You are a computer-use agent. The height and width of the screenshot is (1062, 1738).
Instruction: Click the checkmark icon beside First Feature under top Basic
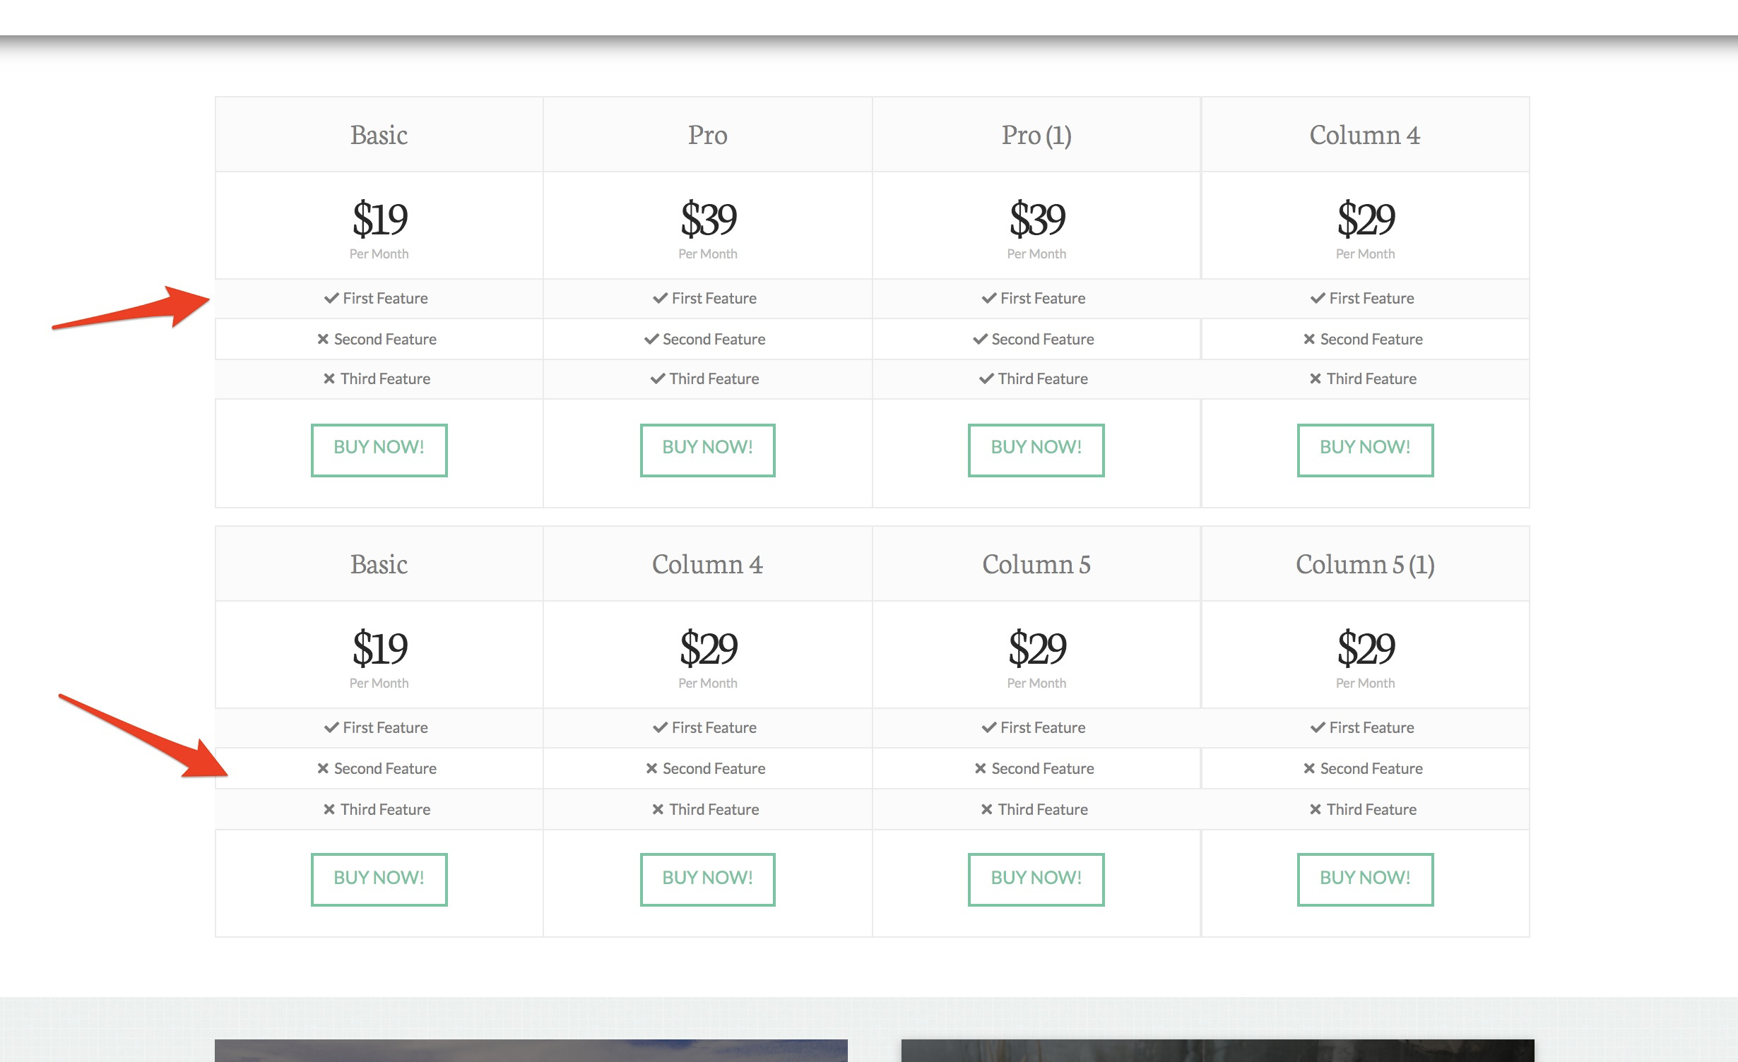pos(331,299)
